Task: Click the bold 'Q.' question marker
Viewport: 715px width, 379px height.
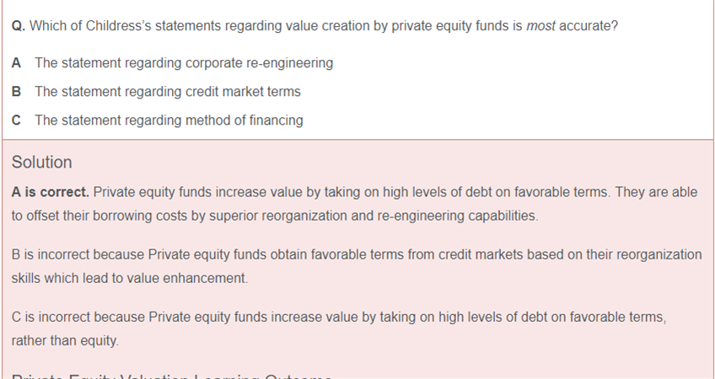Action: 19,26
